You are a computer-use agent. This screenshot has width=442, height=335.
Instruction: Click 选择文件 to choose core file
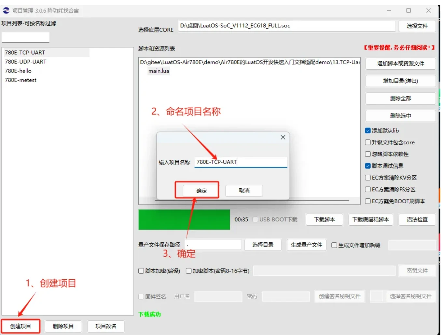pyautogui.click(x=417, y=26)
